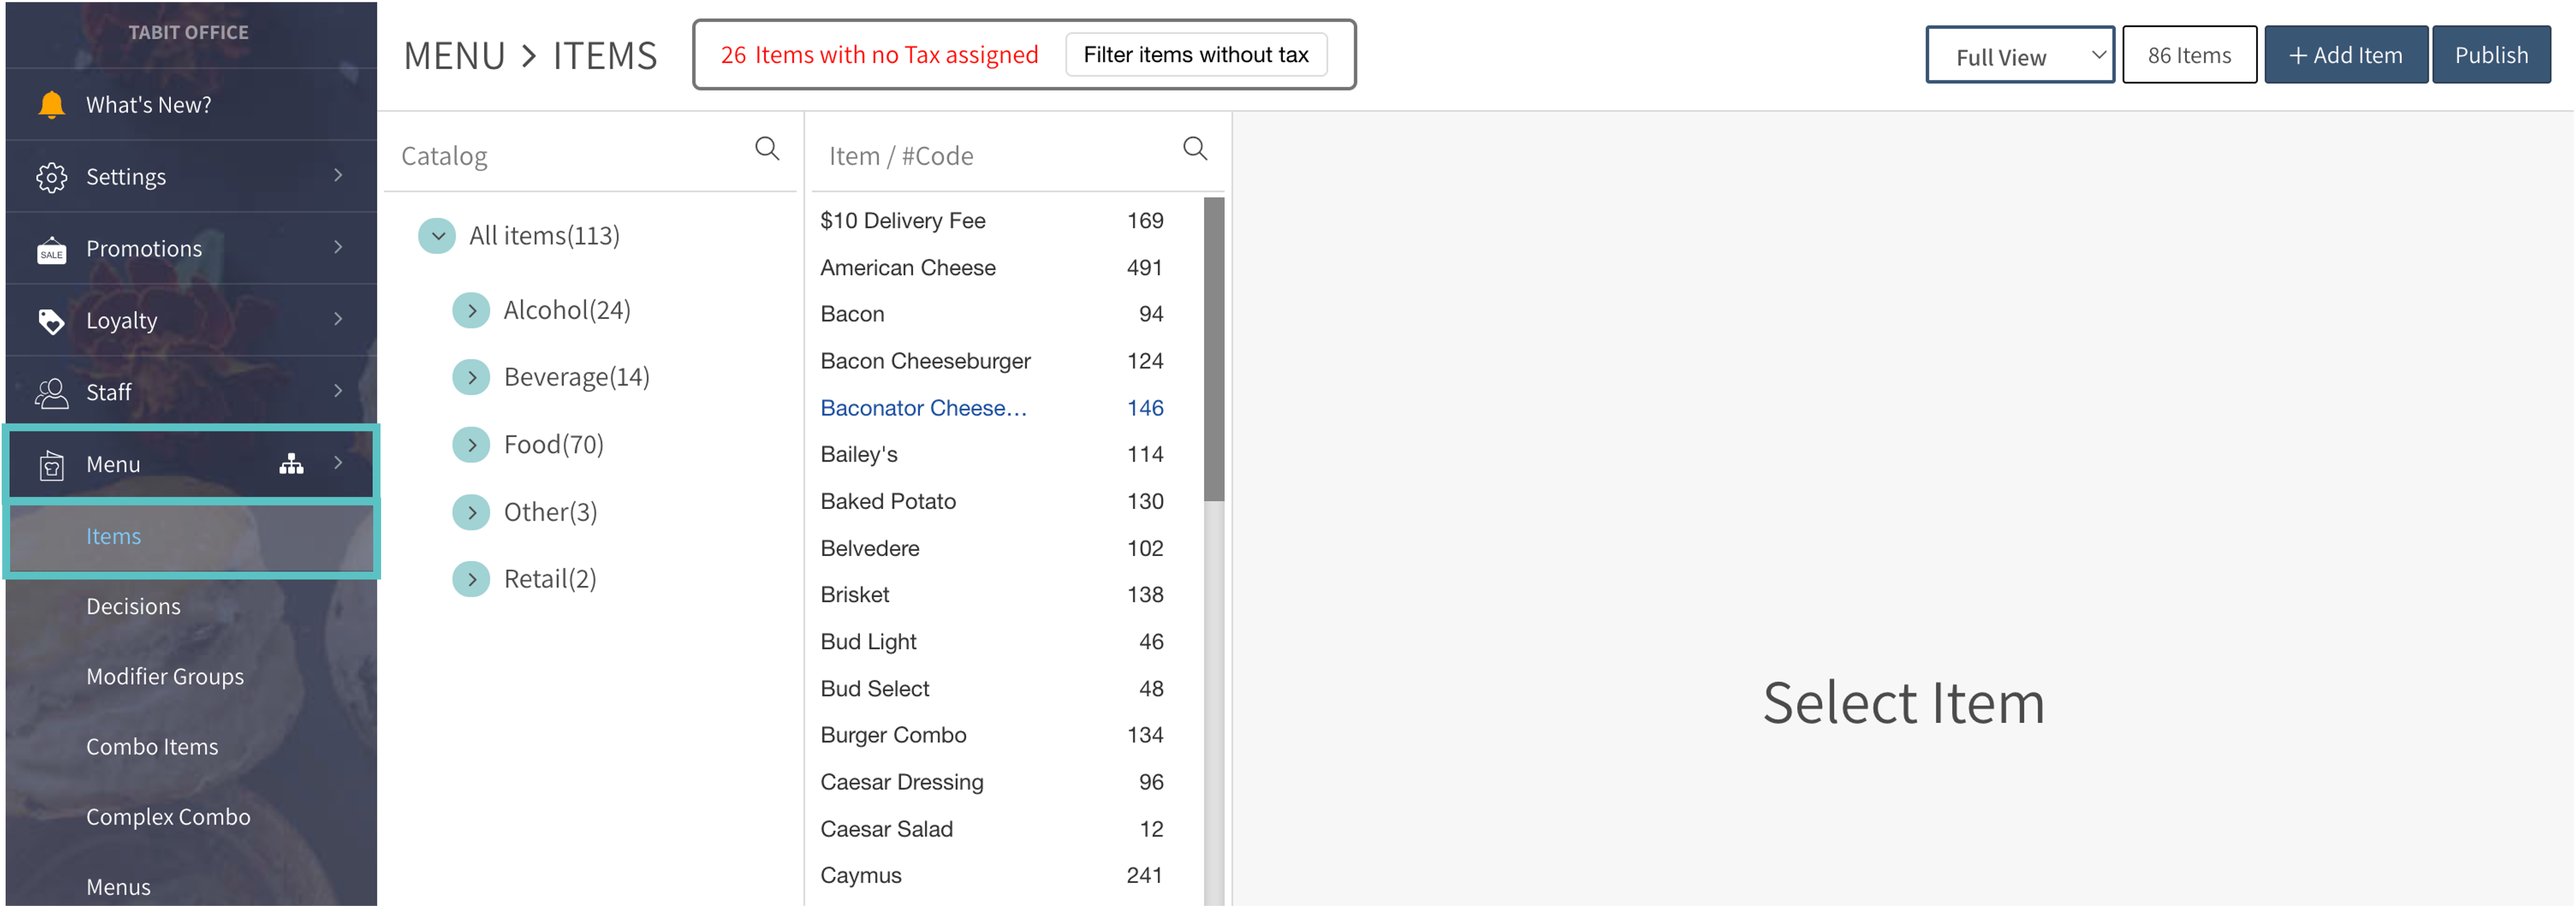The height and width of the screenshot is (906, 2576).
Task: Click the Catalog search magnifier icon
Action: pos(767,149)
